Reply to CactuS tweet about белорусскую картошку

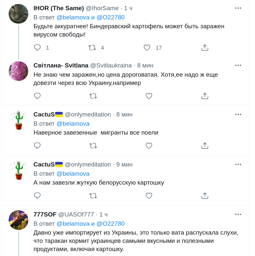tap(37, 195)
